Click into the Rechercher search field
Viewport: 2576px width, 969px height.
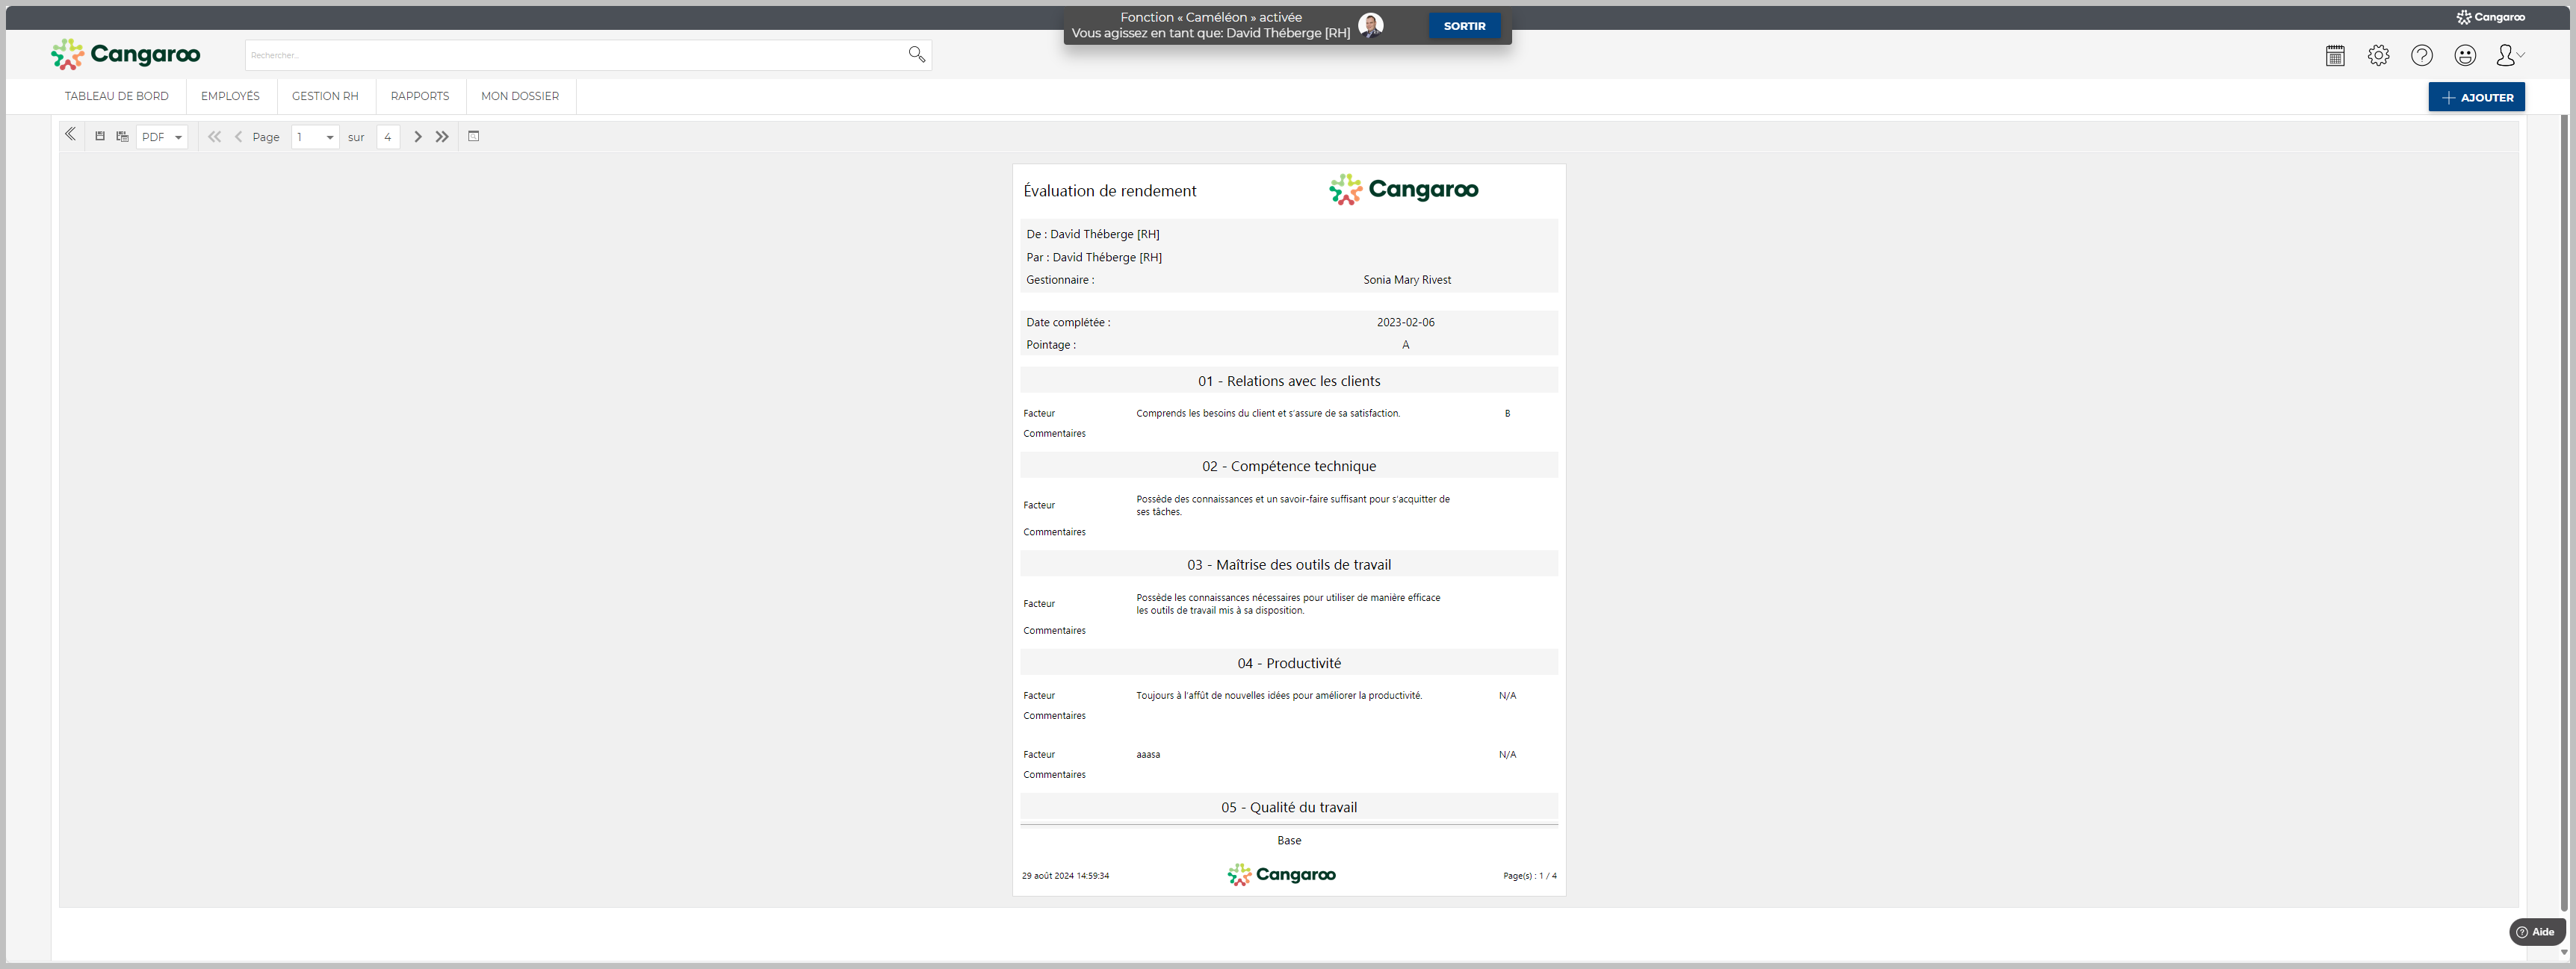(x=575, y=56)
